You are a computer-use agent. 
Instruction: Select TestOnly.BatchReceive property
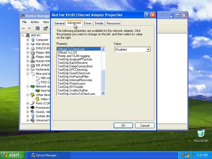79,63
